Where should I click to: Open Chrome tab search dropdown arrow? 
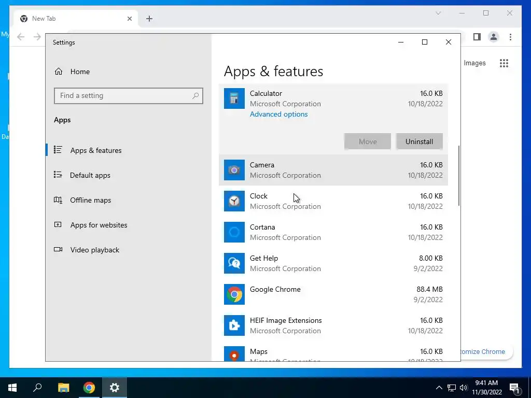click(438, 13)
